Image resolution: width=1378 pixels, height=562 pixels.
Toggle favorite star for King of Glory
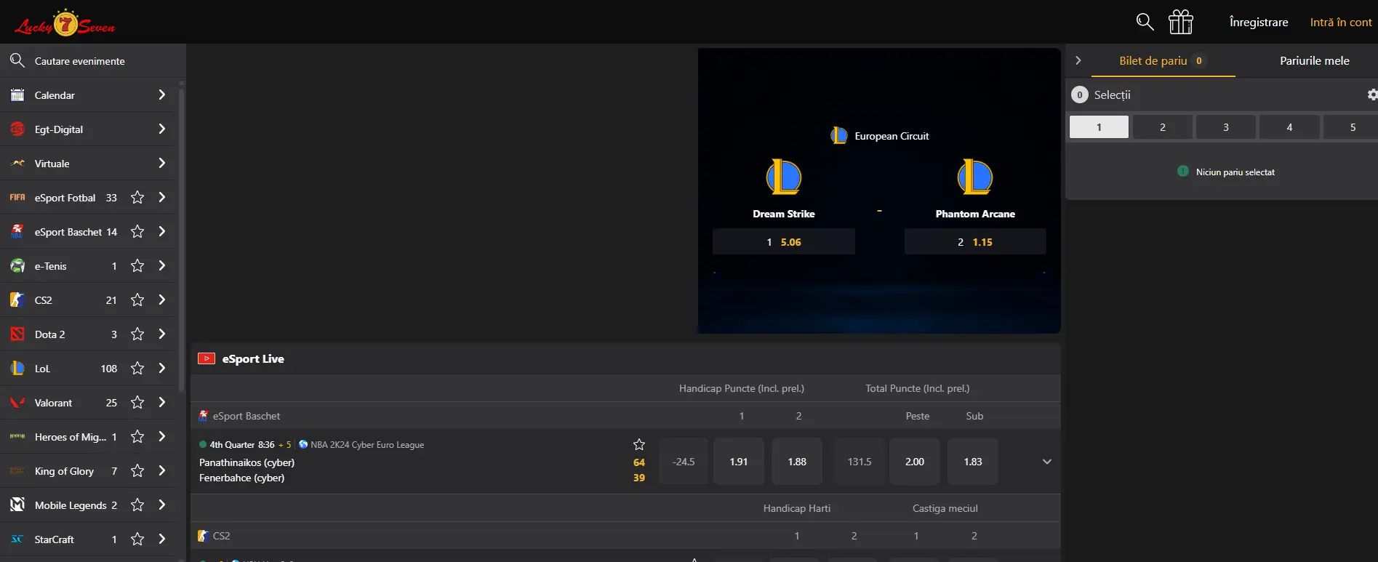tap(137, 471)
